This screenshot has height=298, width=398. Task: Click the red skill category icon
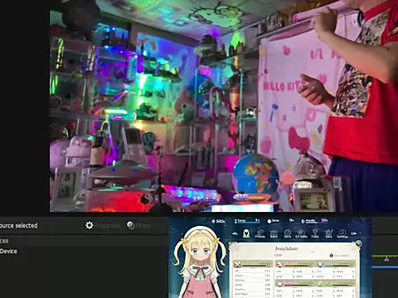click(x=279, y=264)
